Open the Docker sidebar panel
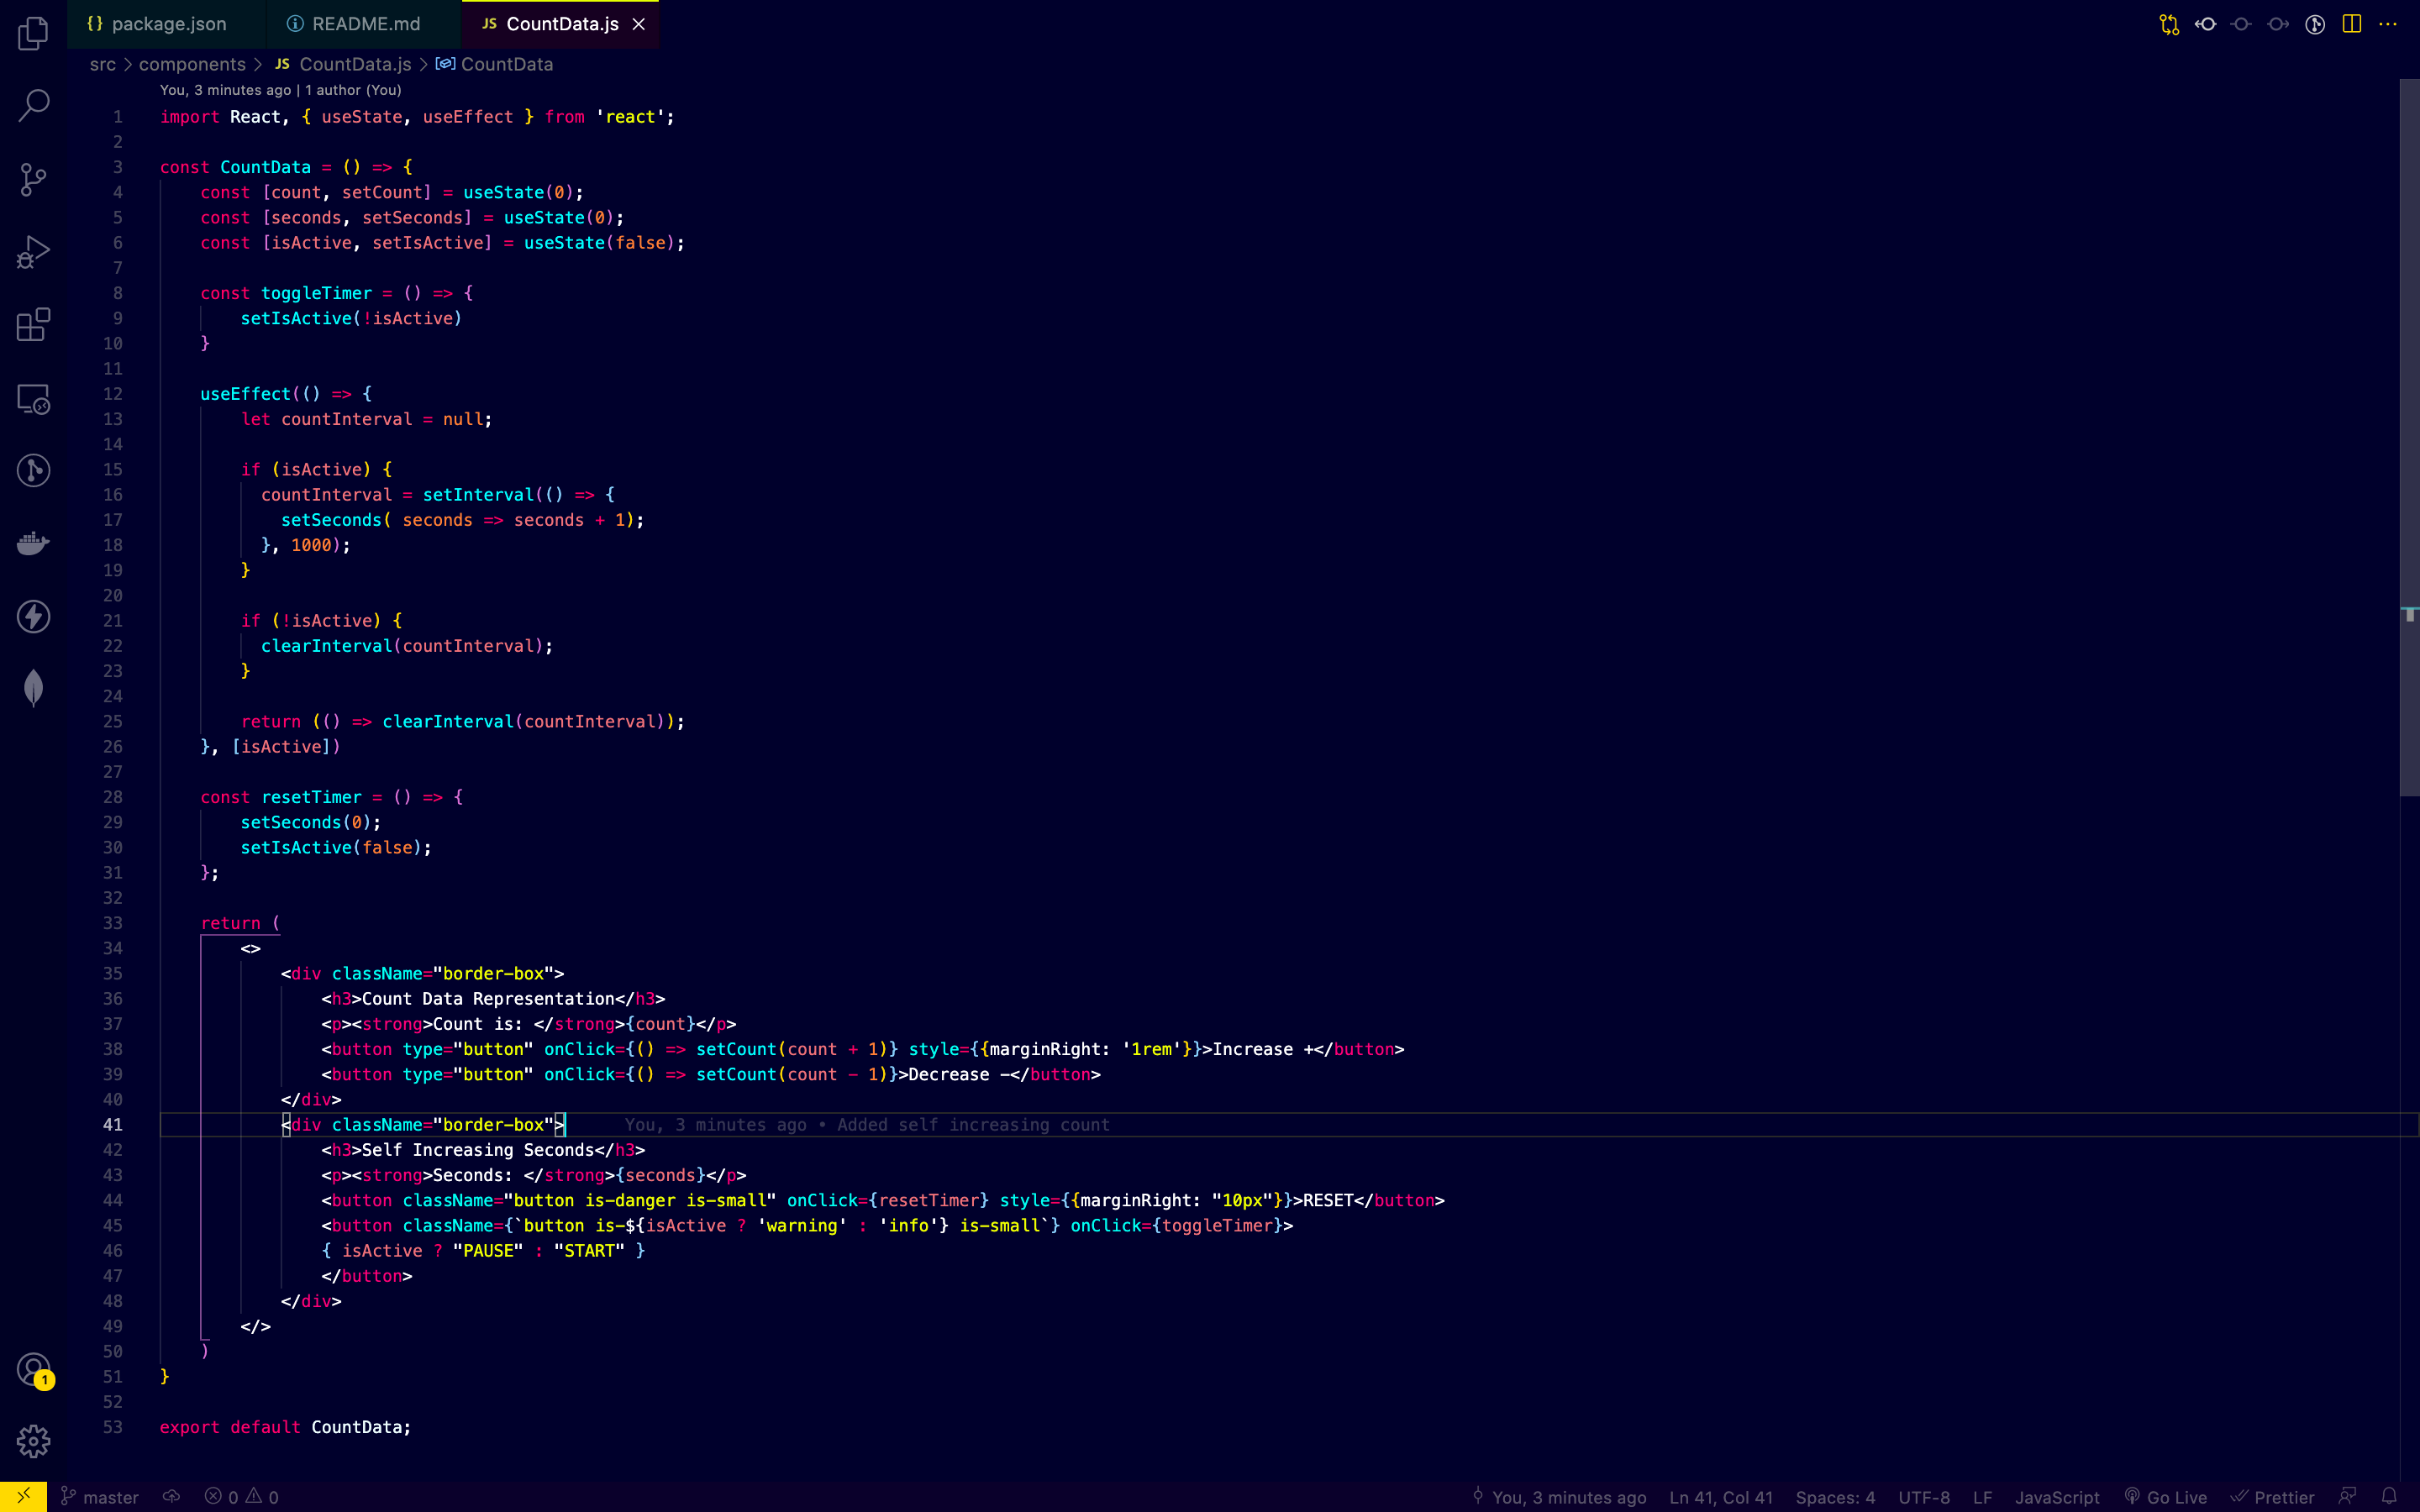 click(x=32, y=543)
